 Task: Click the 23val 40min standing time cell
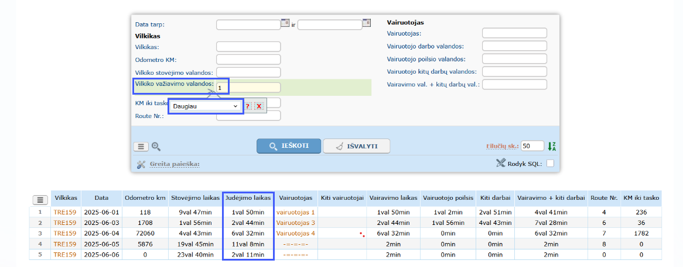[x=194, y=254]
